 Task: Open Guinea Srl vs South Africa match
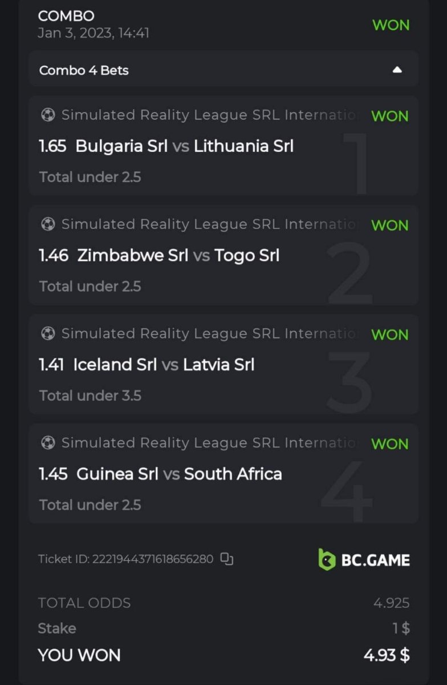pyautogui.click(x=179, y=474)
